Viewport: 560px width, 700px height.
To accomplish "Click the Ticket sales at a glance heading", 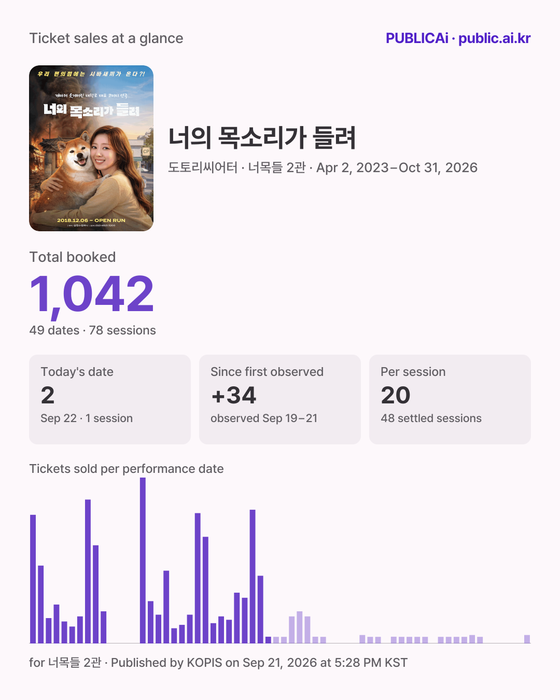I will point(106,38).
